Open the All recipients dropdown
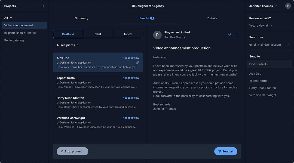 tap(68, 45)
